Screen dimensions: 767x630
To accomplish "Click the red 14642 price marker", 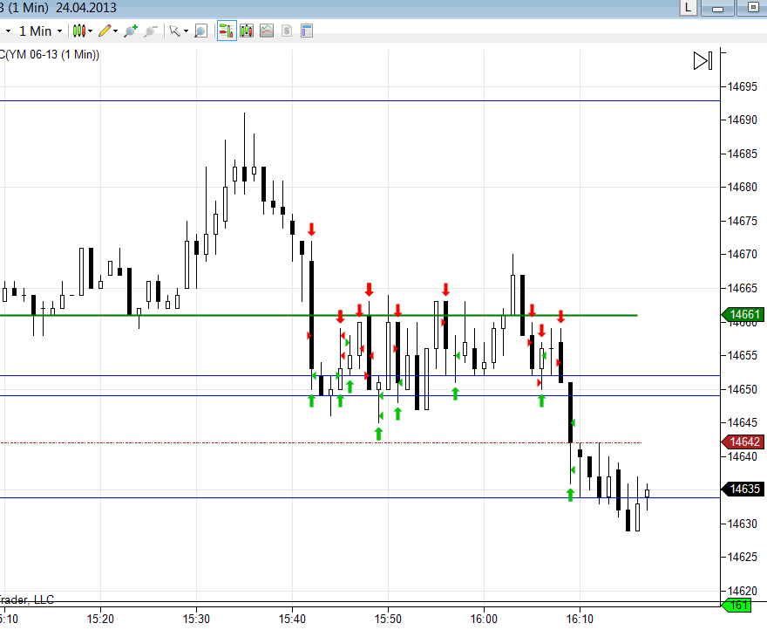I will (743, 442).
